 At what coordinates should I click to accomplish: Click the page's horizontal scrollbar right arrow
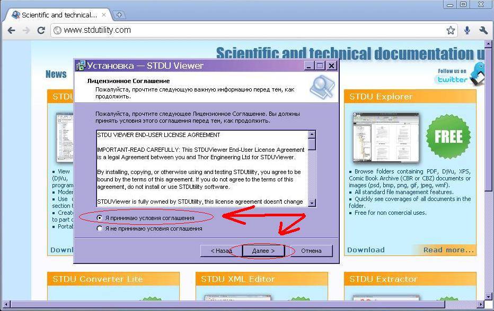point(480,304)
